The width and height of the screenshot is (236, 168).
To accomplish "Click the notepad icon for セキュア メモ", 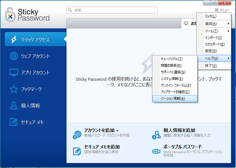I will [x=14, y=122].
